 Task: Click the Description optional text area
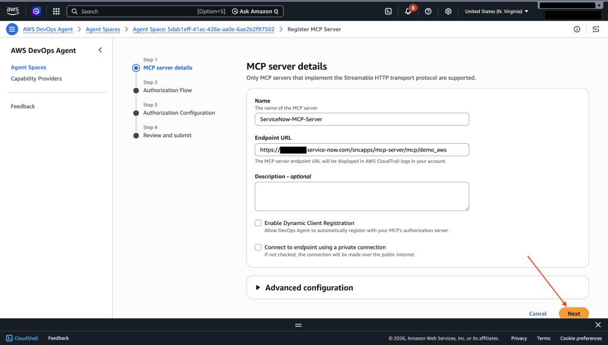click(x=362, y=197)
